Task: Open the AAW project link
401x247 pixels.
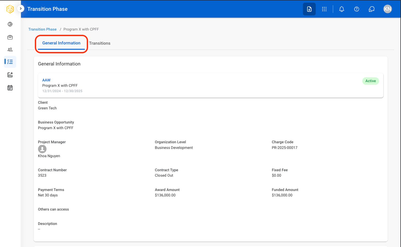Action: (46, 80)
